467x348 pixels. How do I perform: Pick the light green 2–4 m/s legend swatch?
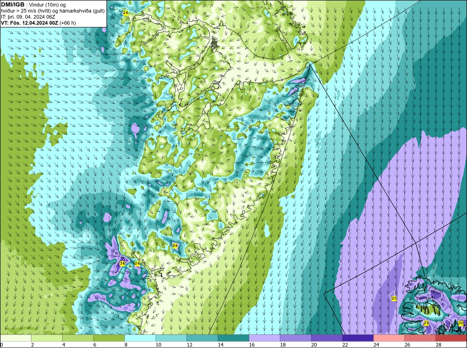click(46, 338)
